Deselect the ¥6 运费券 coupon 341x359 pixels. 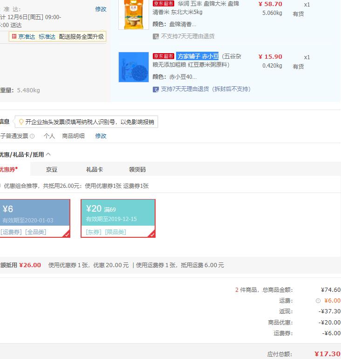pos(35,218)
